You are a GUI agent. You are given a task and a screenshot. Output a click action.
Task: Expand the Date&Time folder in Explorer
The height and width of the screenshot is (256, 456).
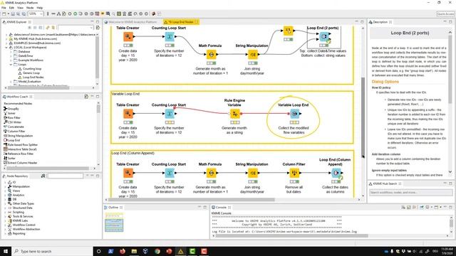(11, 55)
